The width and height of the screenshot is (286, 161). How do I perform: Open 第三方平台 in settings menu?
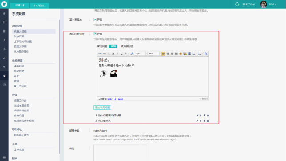coord(20,86)
